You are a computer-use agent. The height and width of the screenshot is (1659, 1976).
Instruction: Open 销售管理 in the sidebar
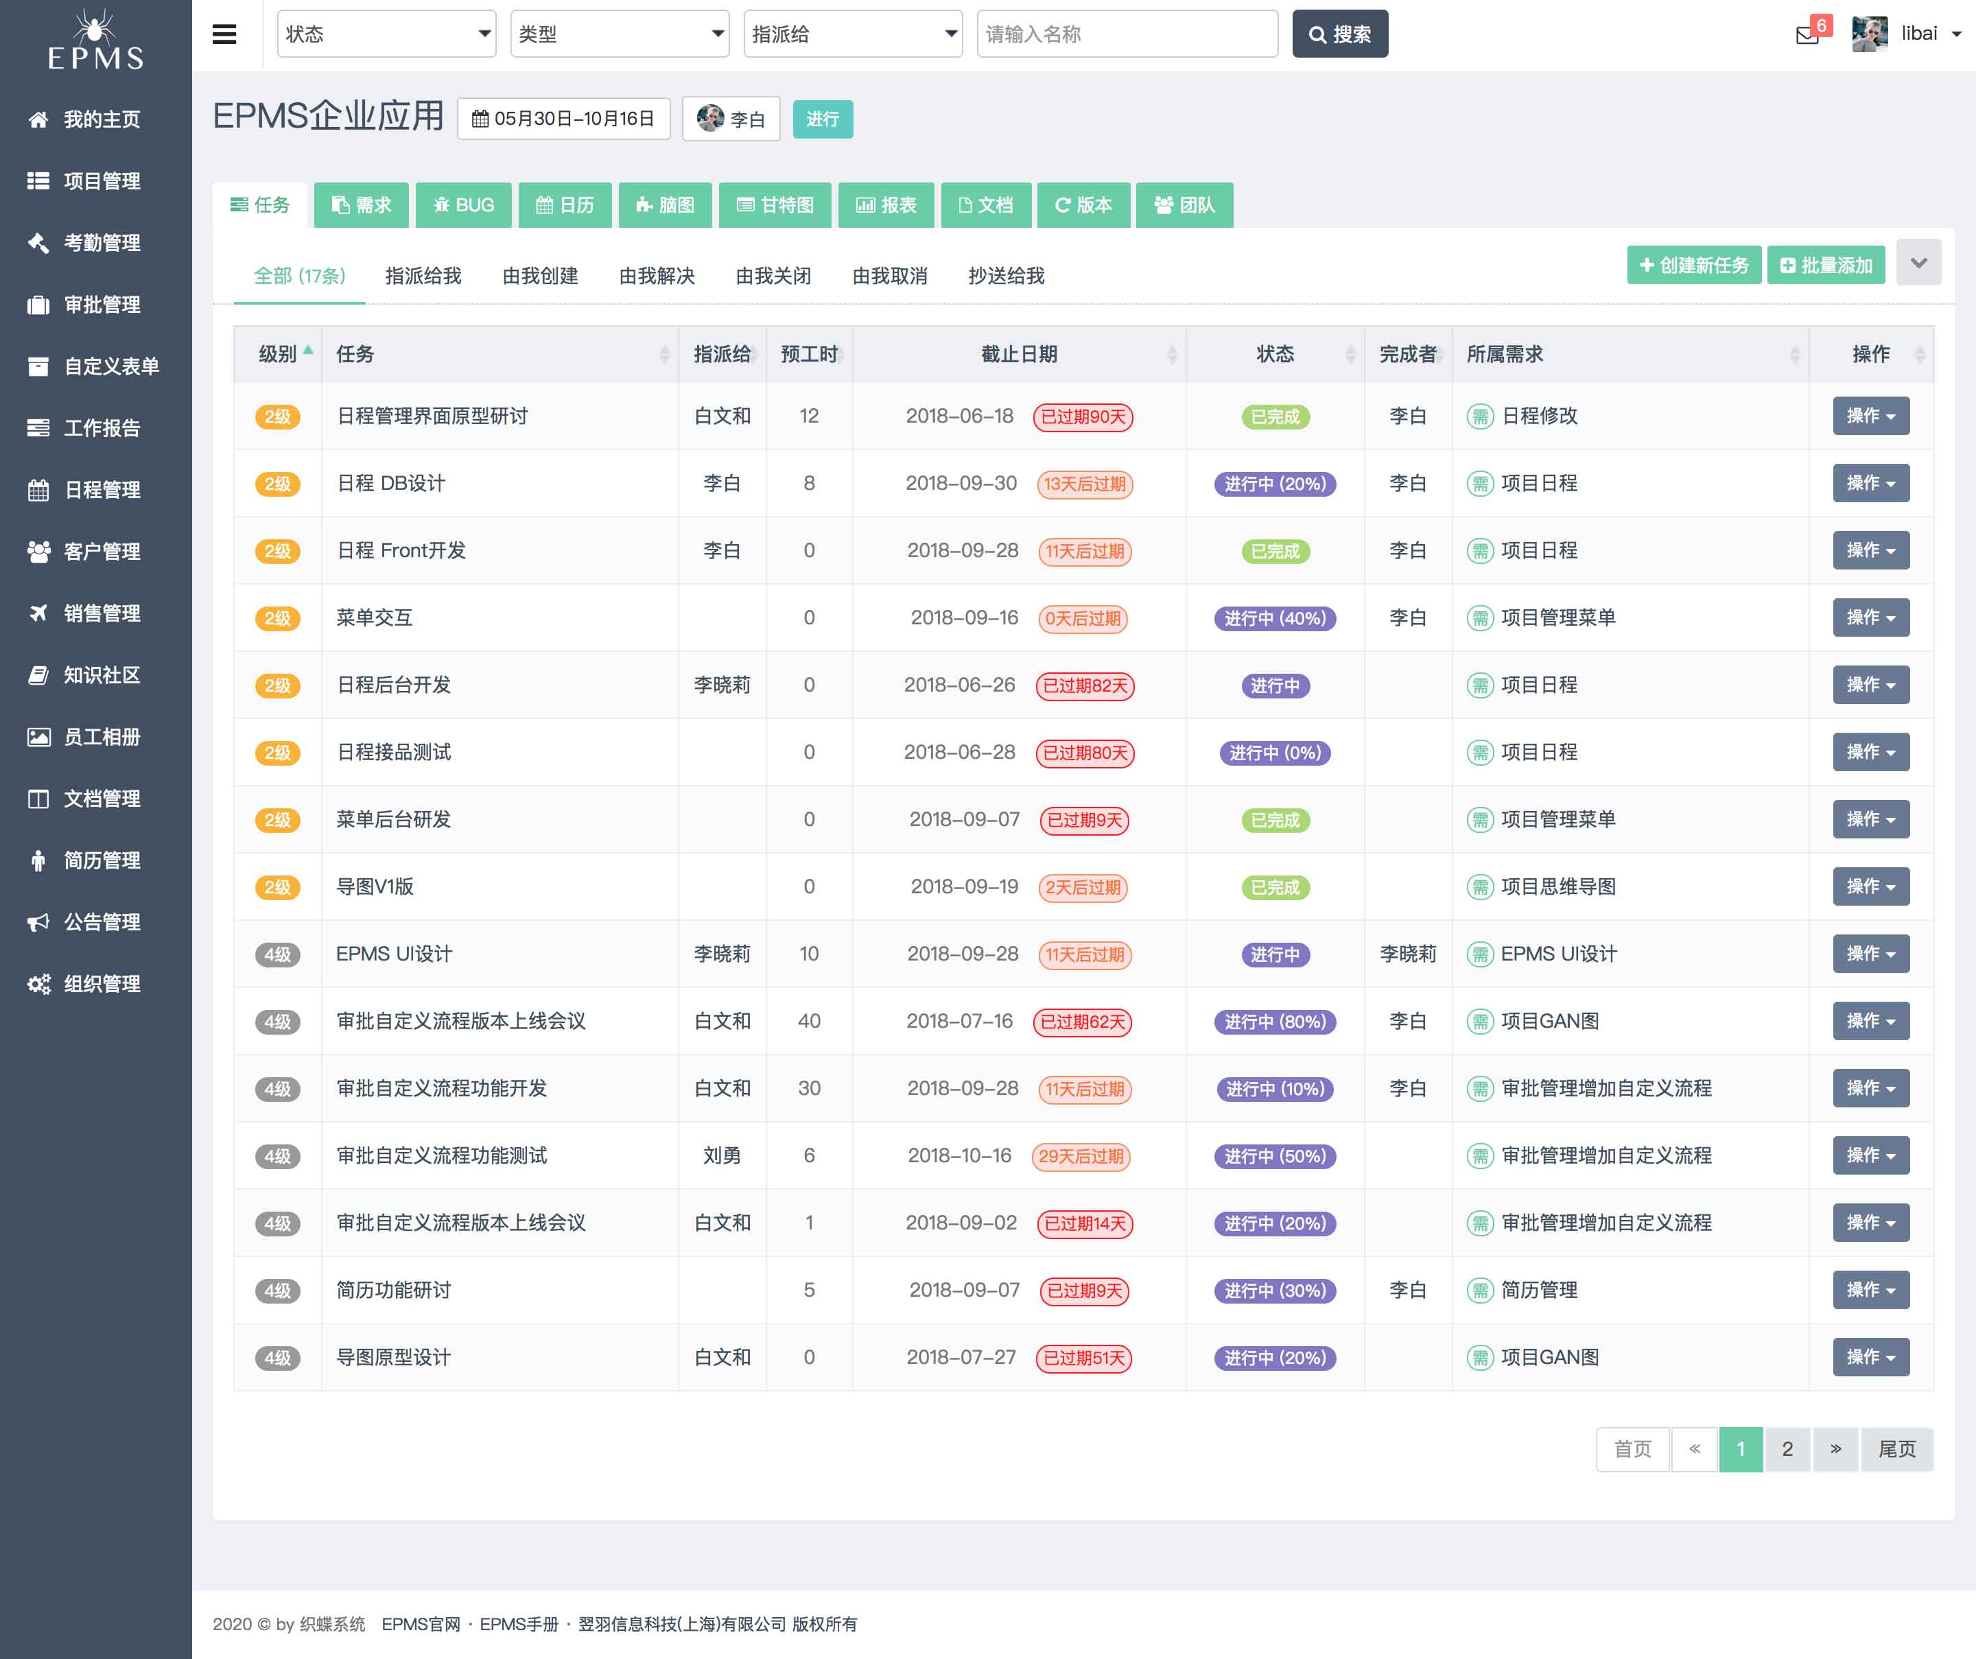(96, 613)
